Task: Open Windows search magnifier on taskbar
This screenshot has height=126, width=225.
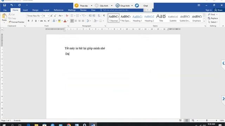Action: 12,125
